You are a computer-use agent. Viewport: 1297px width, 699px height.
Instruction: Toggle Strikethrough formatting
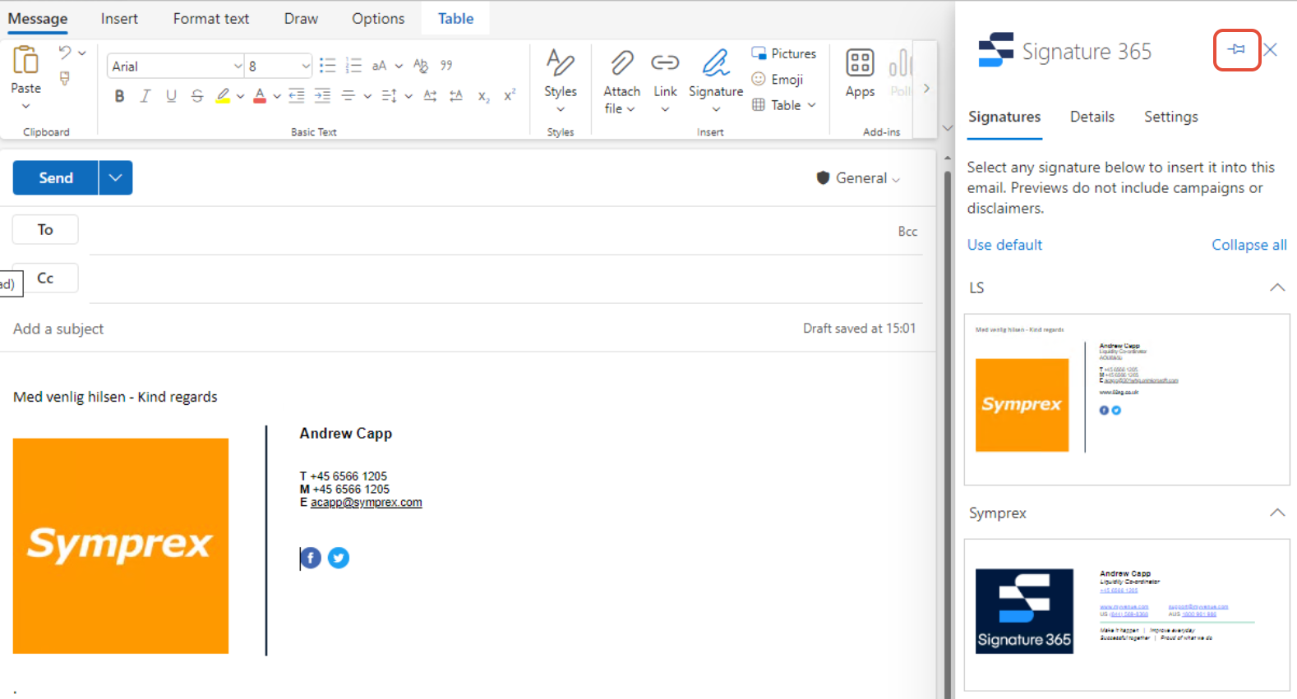[x=197, y=96]
